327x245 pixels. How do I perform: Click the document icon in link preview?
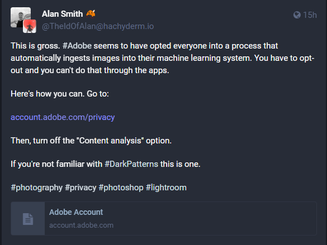coord(28,219)
